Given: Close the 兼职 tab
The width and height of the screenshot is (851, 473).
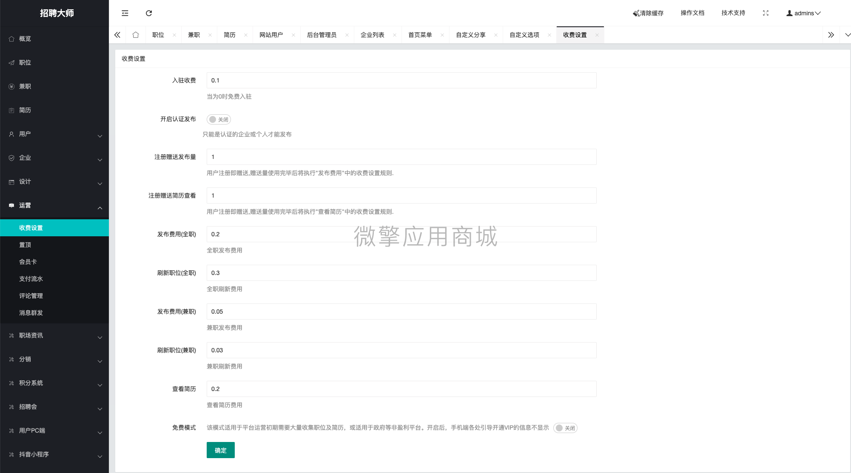Looking at the screenshot, I should coord(210,35).
